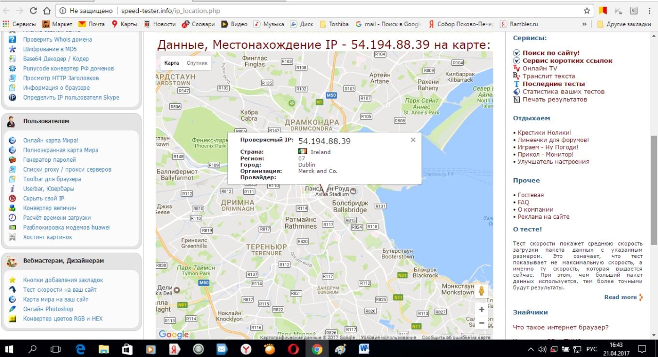Open Информация о браузере link
658x357 pixels.
(x=57, y=88)
